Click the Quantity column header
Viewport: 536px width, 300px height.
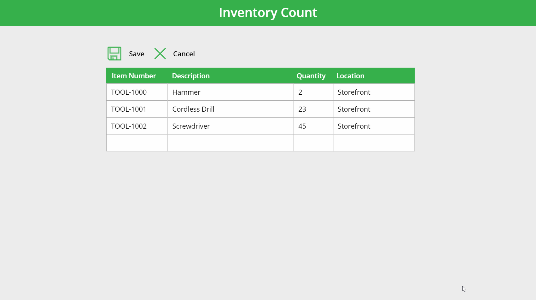point(311,76)
